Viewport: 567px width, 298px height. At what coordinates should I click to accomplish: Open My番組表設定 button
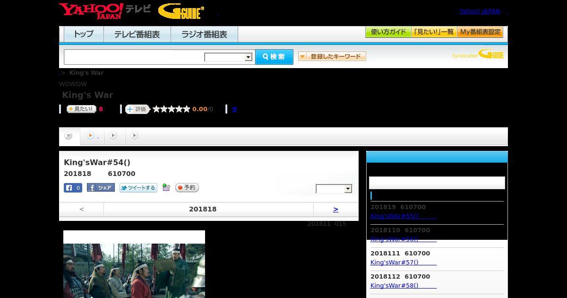pos(480,32)
